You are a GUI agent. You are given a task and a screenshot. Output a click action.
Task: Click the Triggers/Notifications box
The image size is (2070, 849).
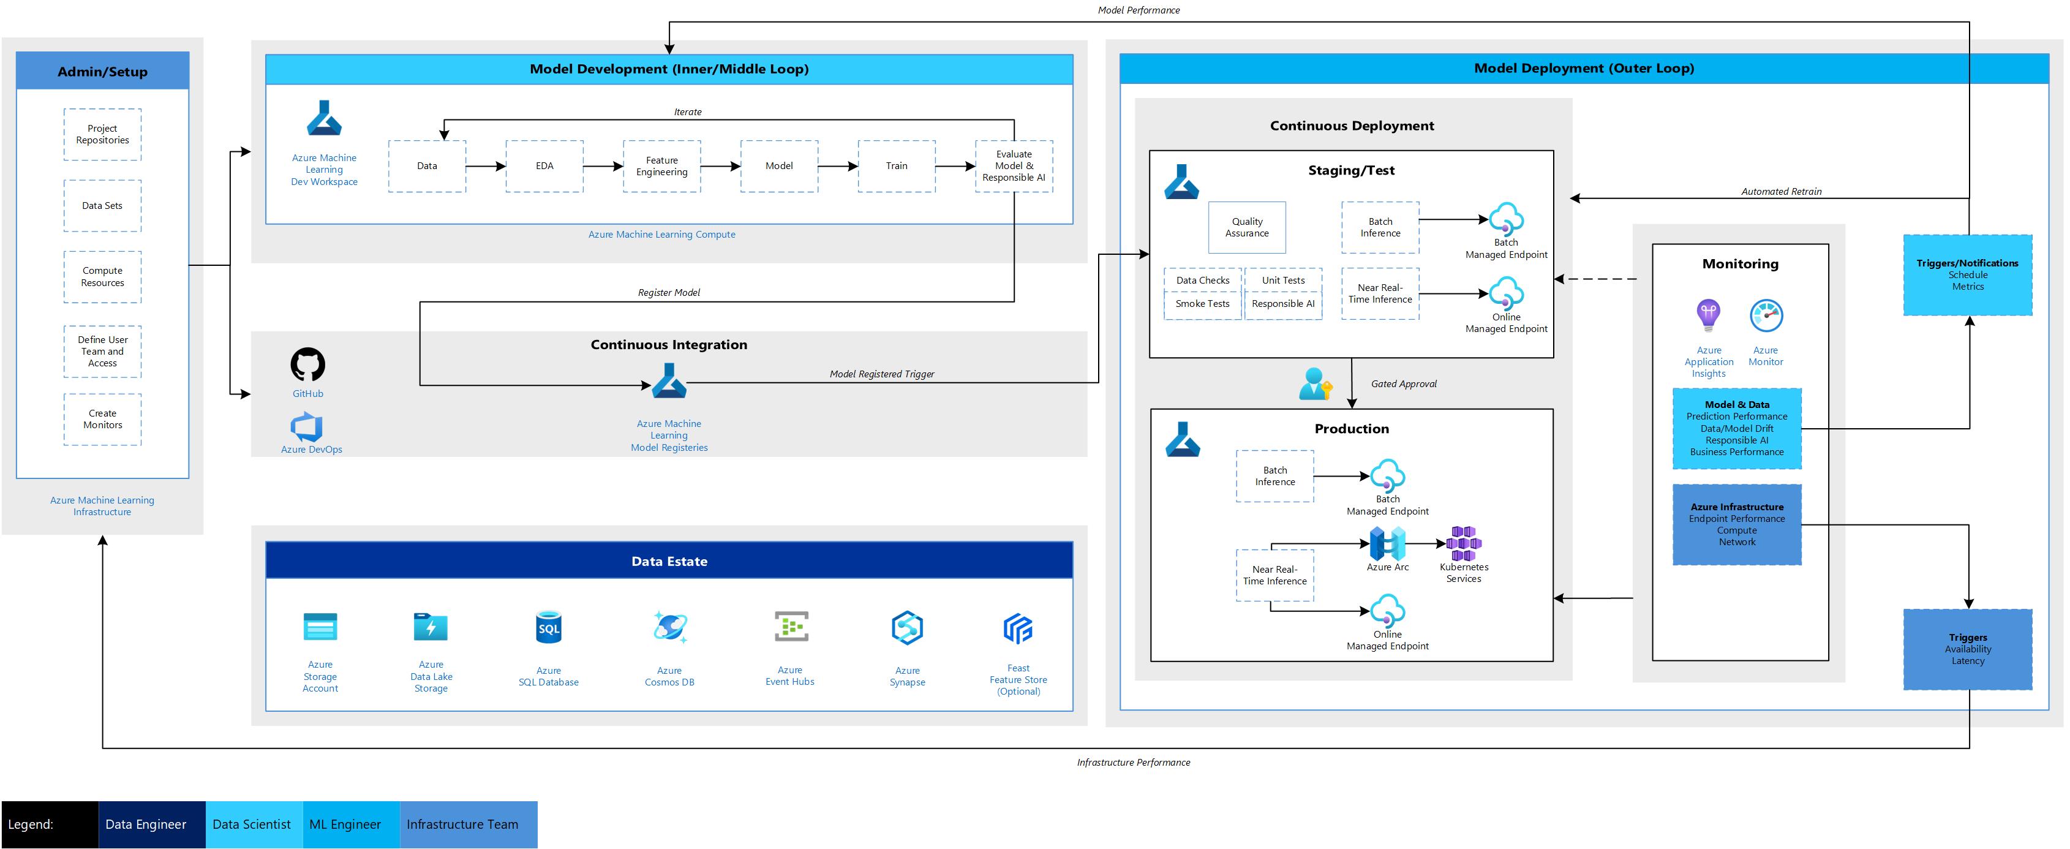1967,275
